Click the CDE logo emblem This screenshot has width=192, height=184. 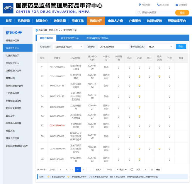coord(8,8)
